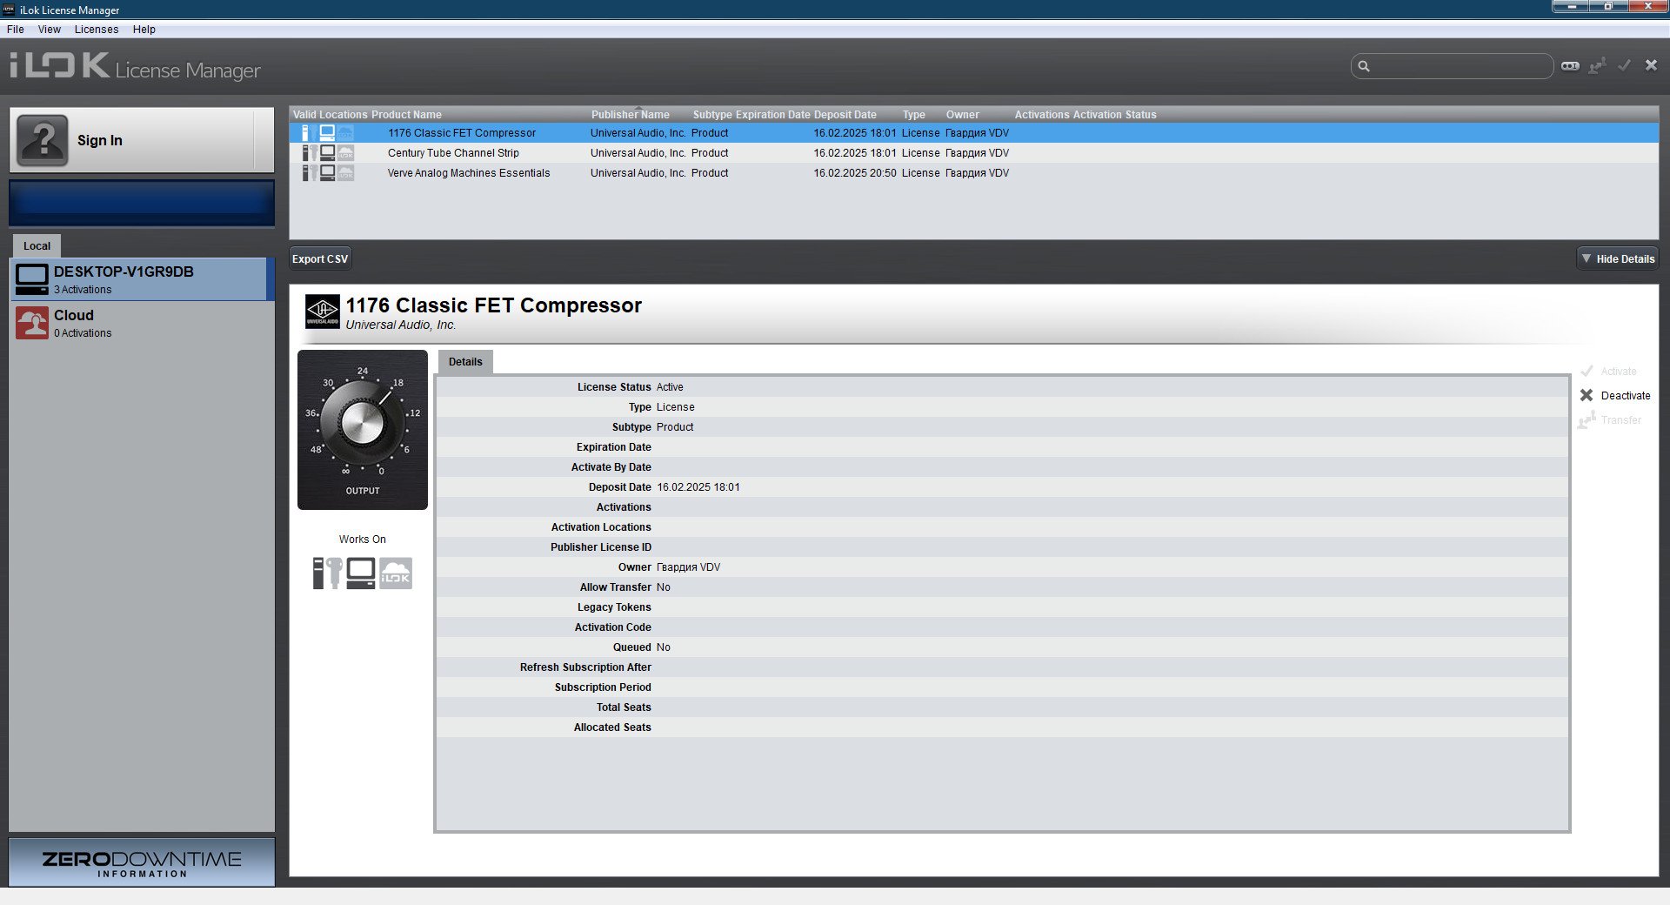Click the Sign In button

pyautogui.click(x=142, y=140)
